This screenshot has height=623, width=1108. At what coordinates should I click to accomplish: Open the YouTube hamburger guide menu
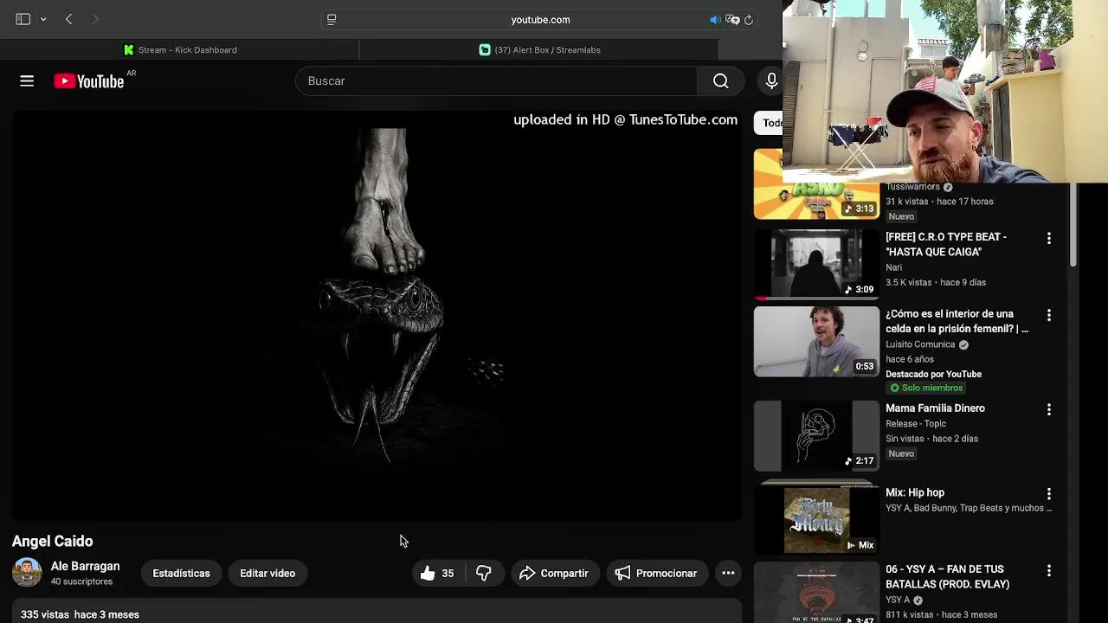click(27, 80)
